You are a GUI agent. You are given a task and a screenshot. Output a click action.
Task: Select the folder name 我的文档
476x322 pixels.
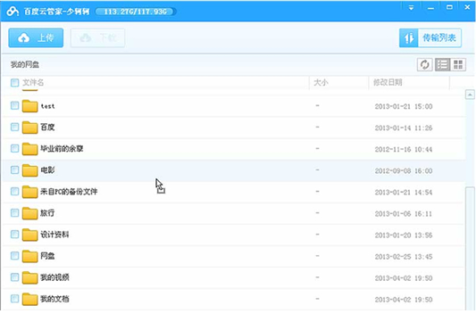54,299
